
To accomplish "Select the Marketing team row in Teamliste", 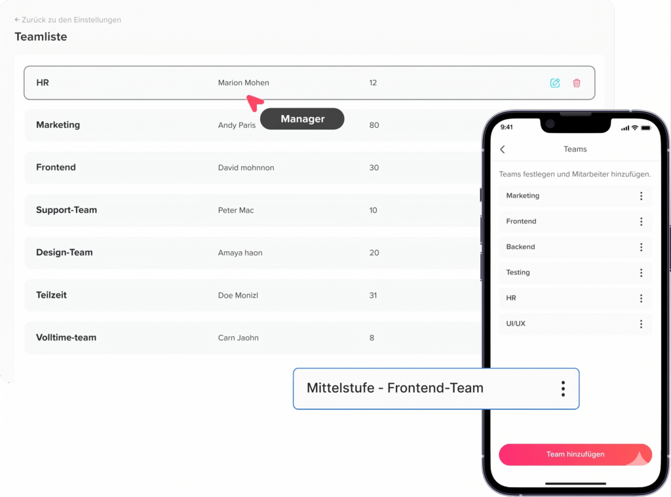I will 58,125.
